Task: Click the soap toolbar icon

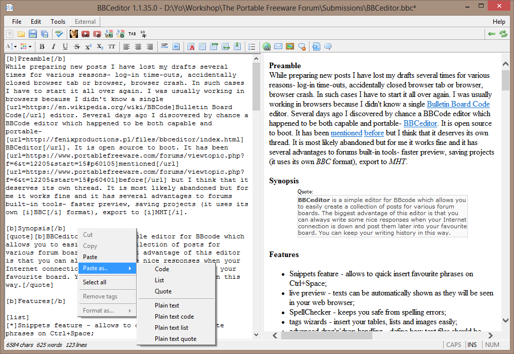Action: click(144, 34)
